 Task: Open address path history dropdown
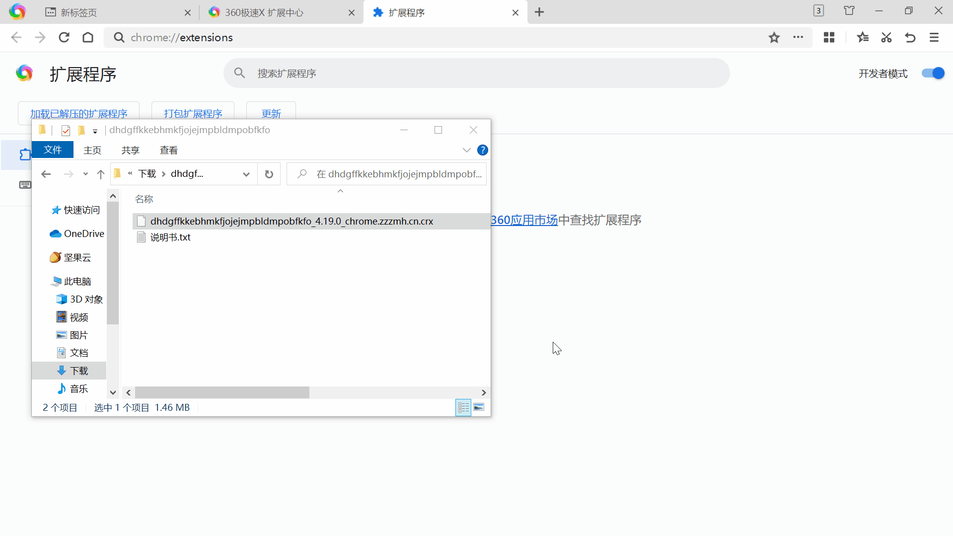246,174
